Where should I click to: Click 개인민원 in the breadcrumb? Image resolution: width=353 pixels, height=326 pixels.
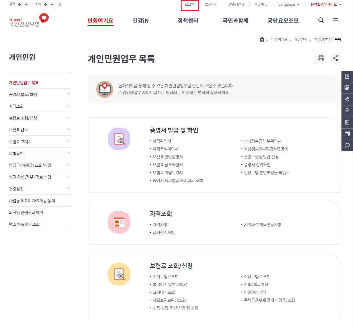click(x=301, y=39)
